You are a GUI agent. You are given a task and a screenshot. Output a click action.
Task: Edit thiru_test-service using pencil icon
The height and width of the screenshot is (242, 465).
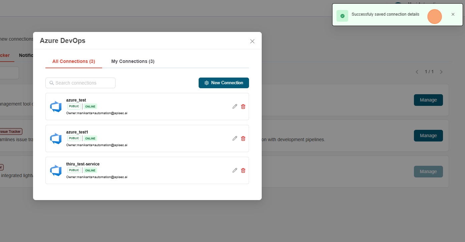[235, 170]
